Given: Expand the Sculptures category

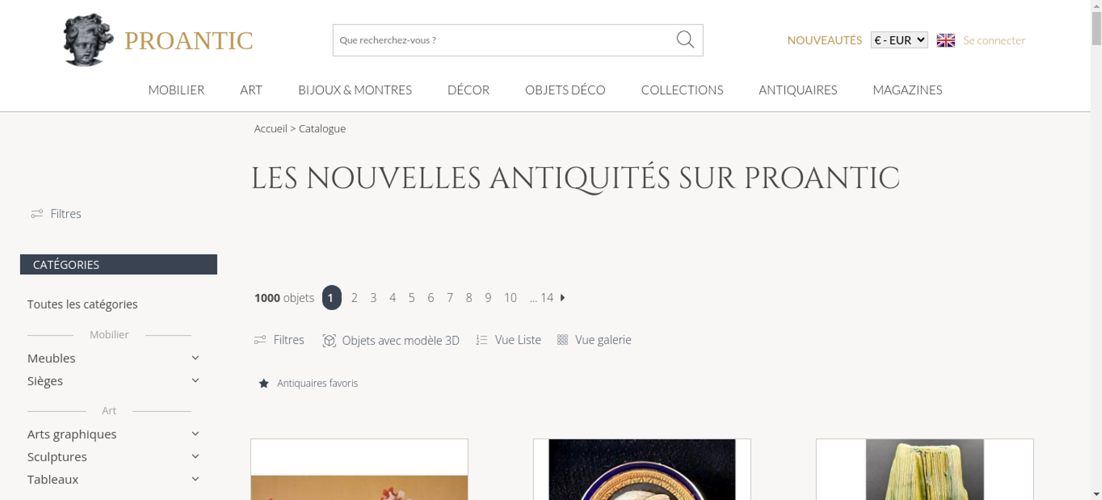Looking at the screenshot, I should 196,456.
